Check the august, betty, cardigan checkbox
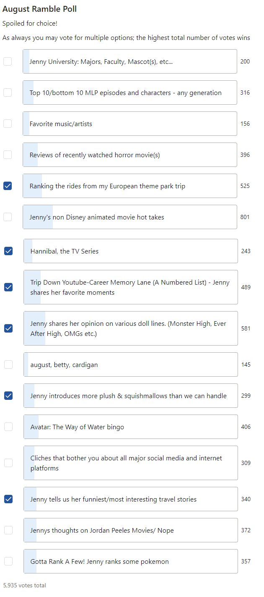 8,365
